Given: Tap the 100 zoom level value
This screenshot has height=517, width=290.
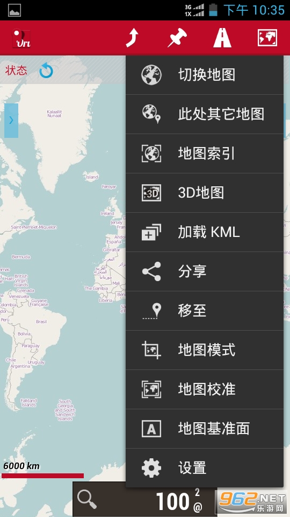Looking at the screenshot, I should point(172,502).
